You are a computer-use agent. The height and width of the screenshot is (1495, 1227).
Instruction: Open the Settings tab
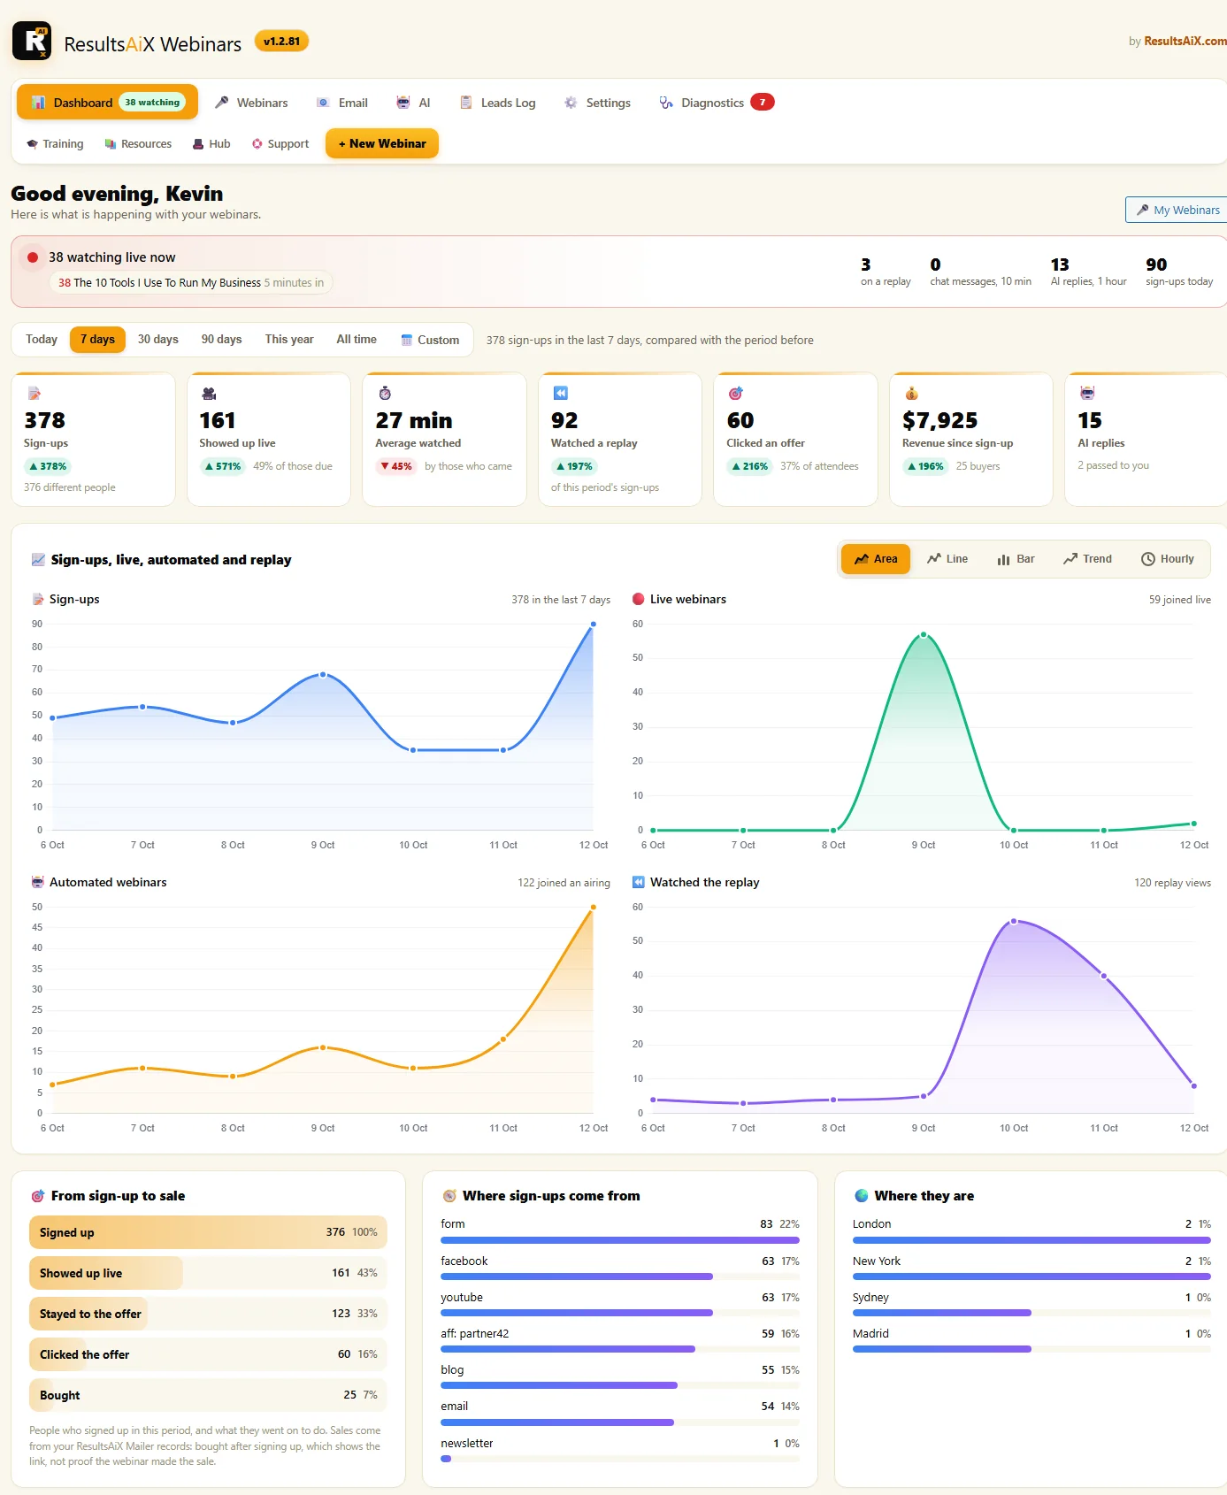[x=598, y=103]
